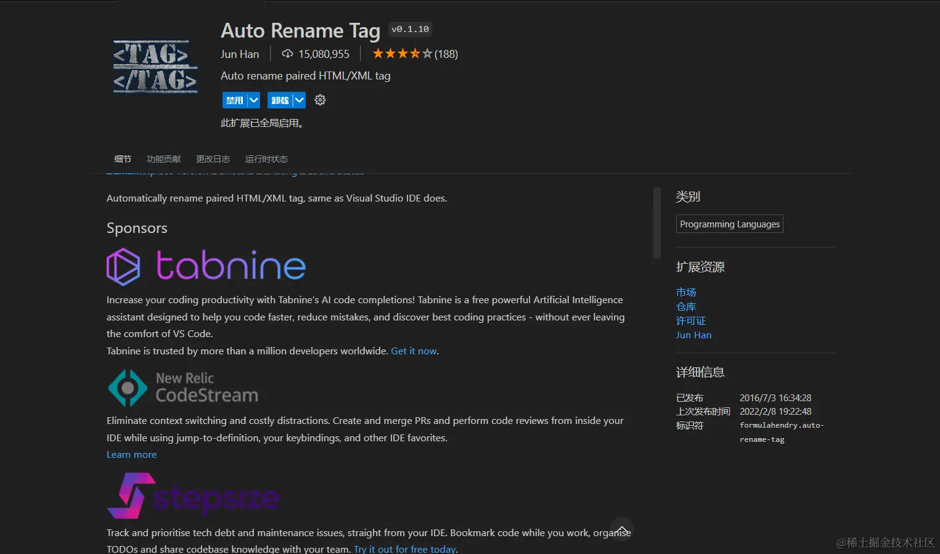This screenshot has height=554, width=940.
Task: Expand the 卸载 dropdown arrow
Action: click(299, 100)
